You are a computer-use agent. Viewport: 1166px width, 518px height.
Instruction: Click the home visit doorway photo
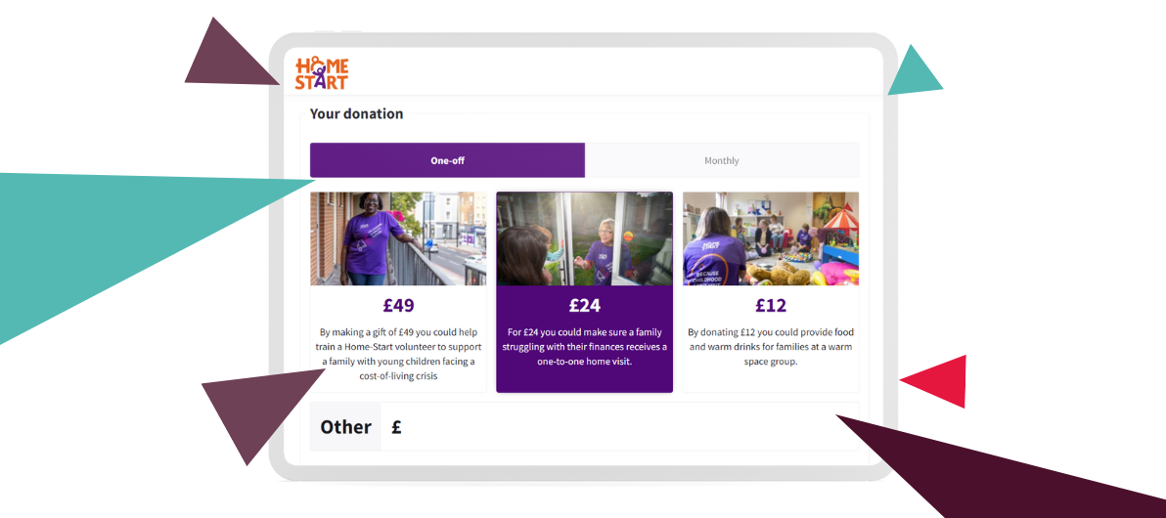(x=585, y=238)
